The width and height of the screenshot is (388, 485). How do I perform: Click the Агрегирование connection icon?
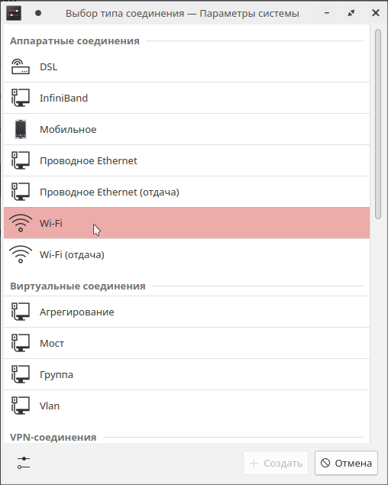[21, 312]
